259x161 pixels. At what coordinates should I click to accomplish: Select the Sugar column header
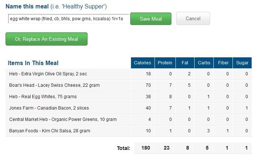242,63
